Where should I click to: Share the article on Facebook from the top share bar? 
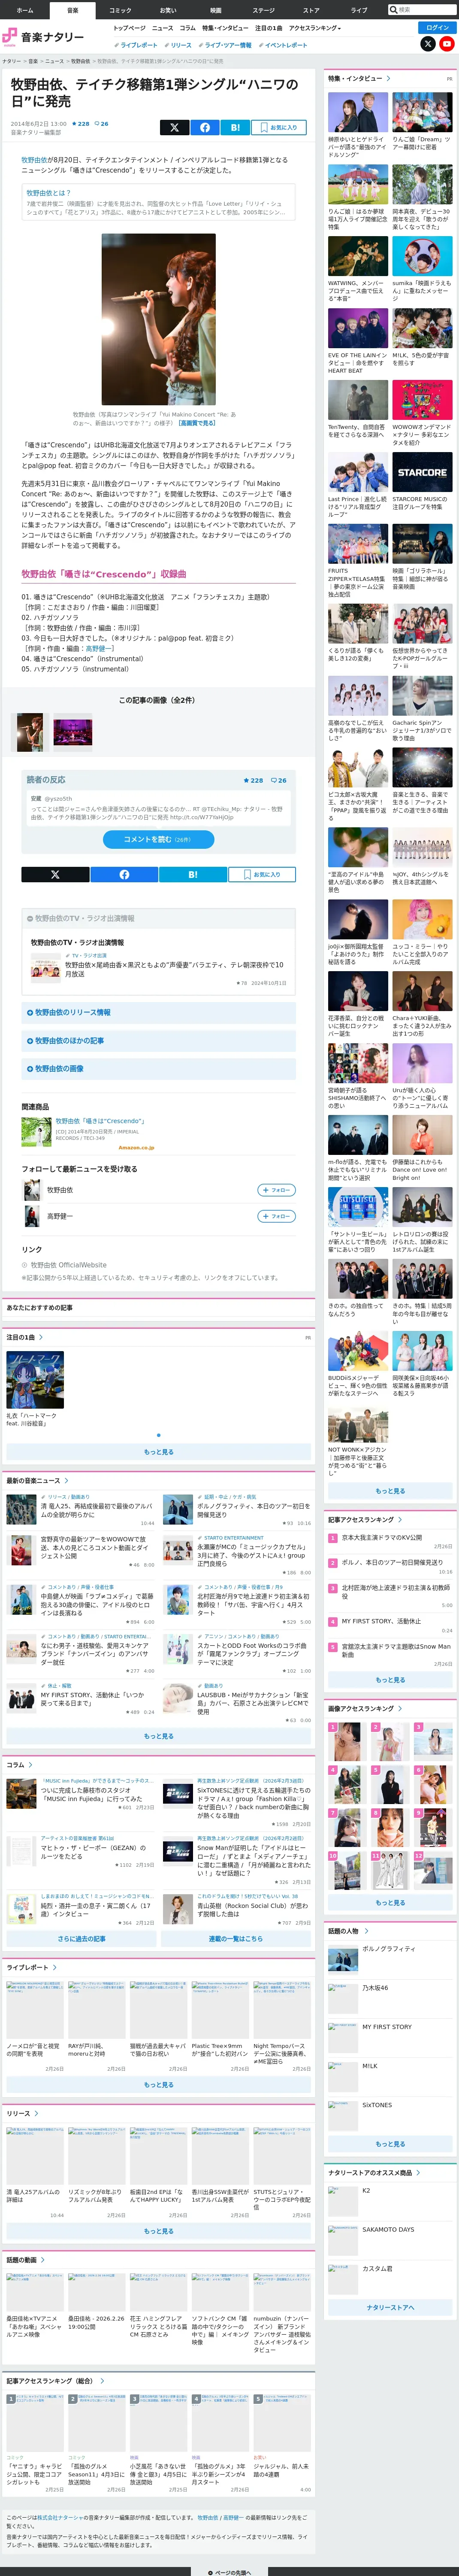(205, 127)
